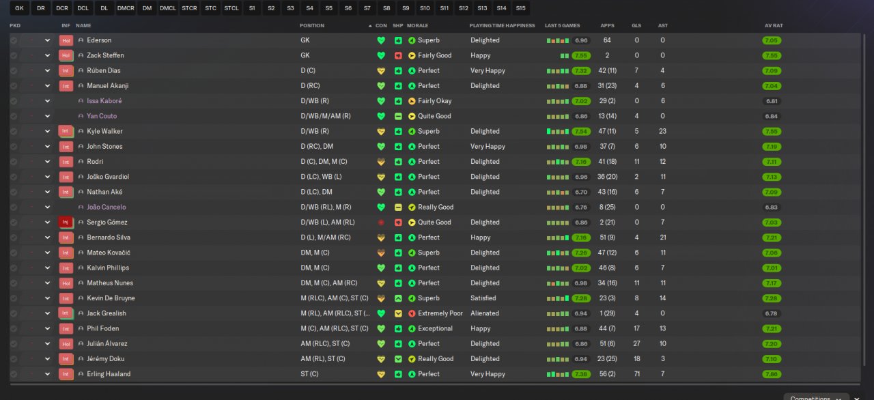This screenshot has width=874, height=400.
Task: Click Jack Grealish's Alienated playing time status
Action: point(485,313)
